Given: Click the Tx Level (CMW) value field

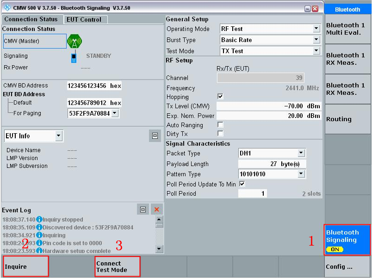Looking at the screenshot, I should click(269, 106).
